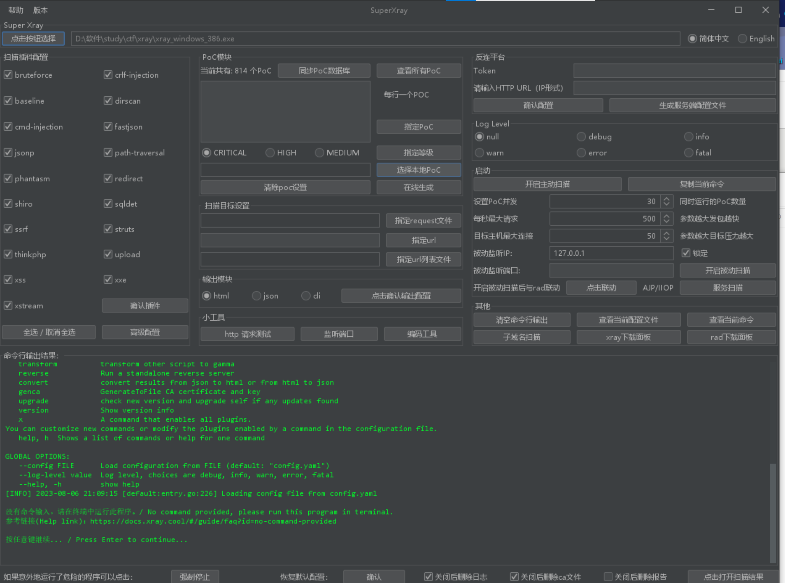Click the 指定request文件 button
785x583 pixels.
(423, 221)
